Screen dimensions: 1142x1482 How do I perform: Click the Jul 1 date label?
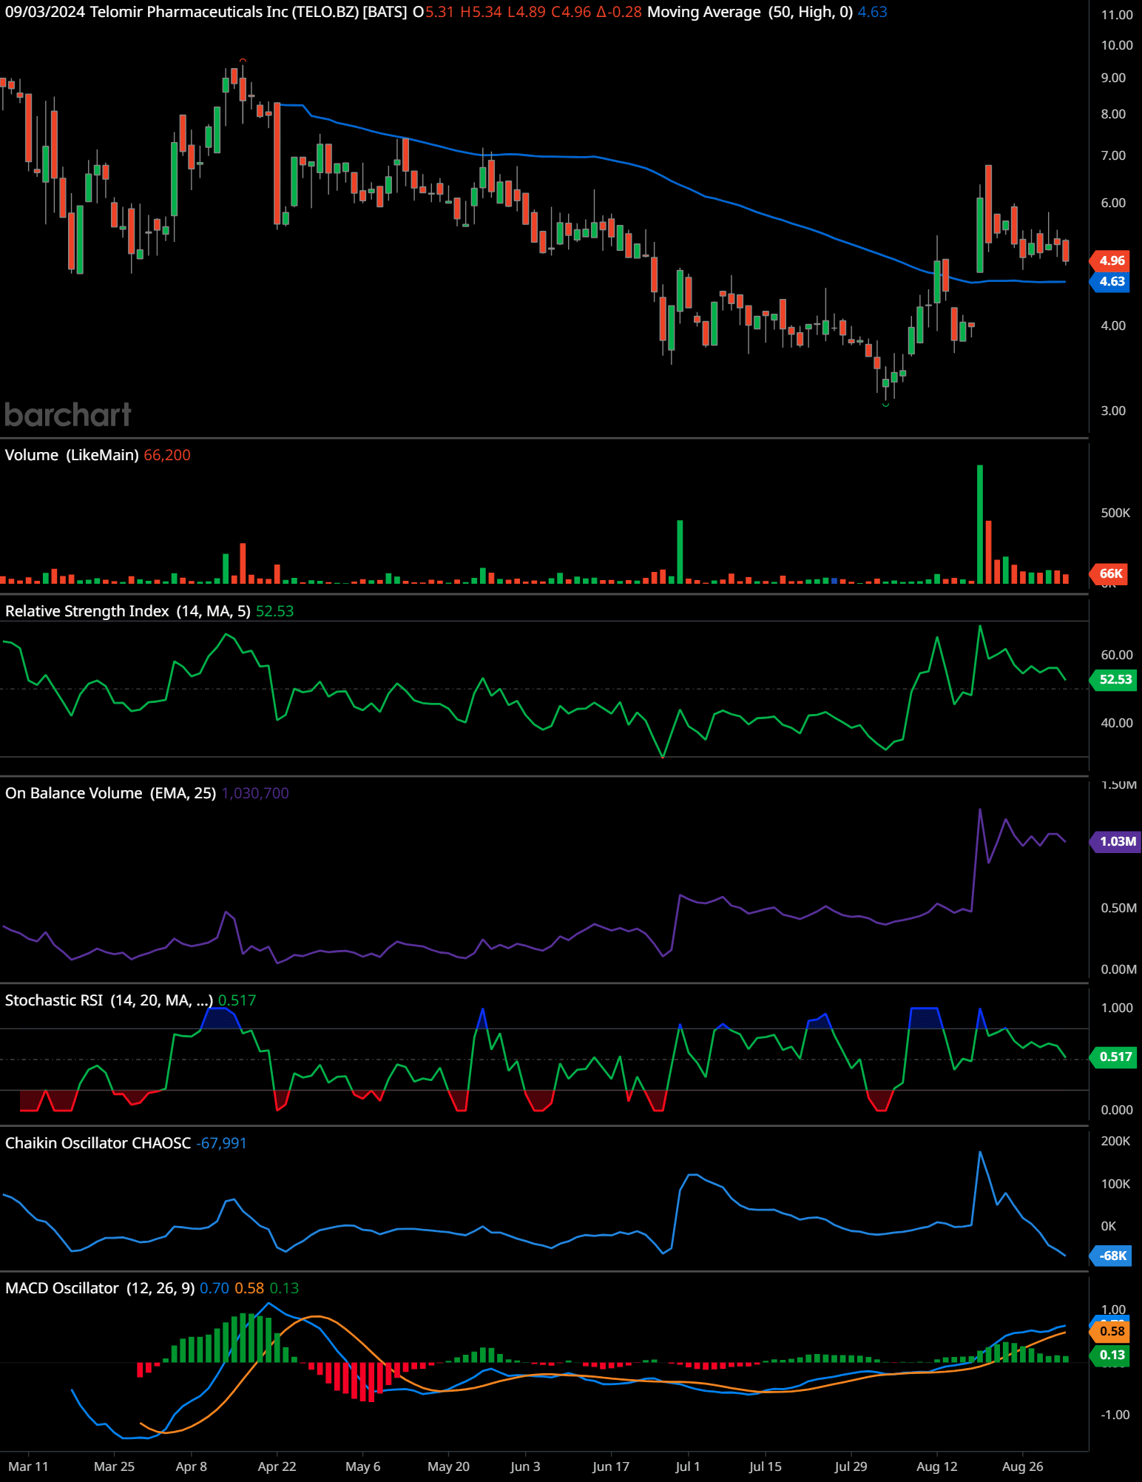(687, 1466)
